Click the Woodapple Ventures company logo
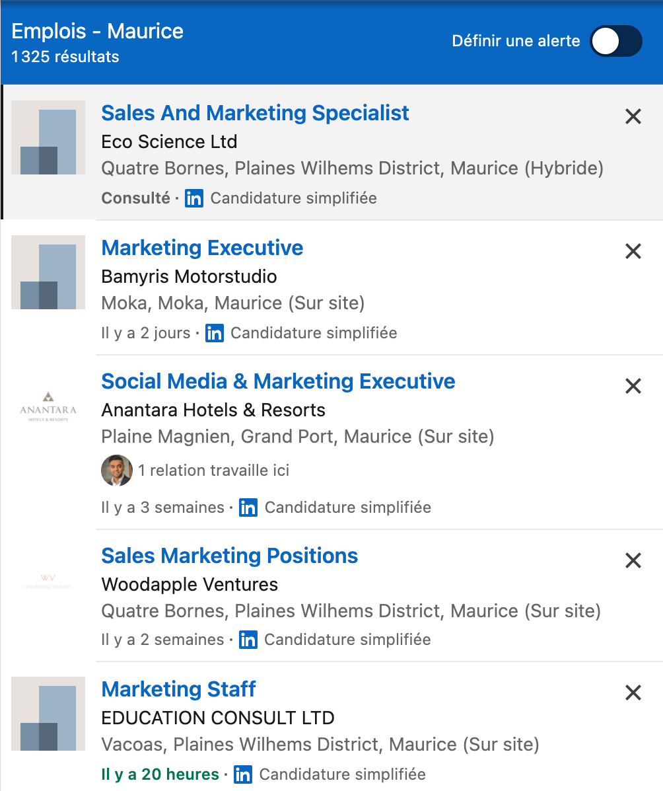This screenshot has height=791, width=663. [x=48, y=581]
